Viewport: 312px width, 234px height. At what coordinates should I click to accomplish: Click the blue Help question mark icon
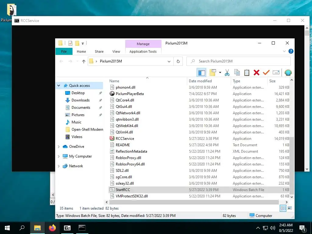[x=291, y=51]
